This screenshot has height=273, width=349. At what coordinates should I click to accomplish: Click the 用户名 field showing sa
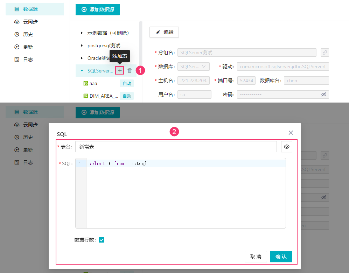click(194, 94)
